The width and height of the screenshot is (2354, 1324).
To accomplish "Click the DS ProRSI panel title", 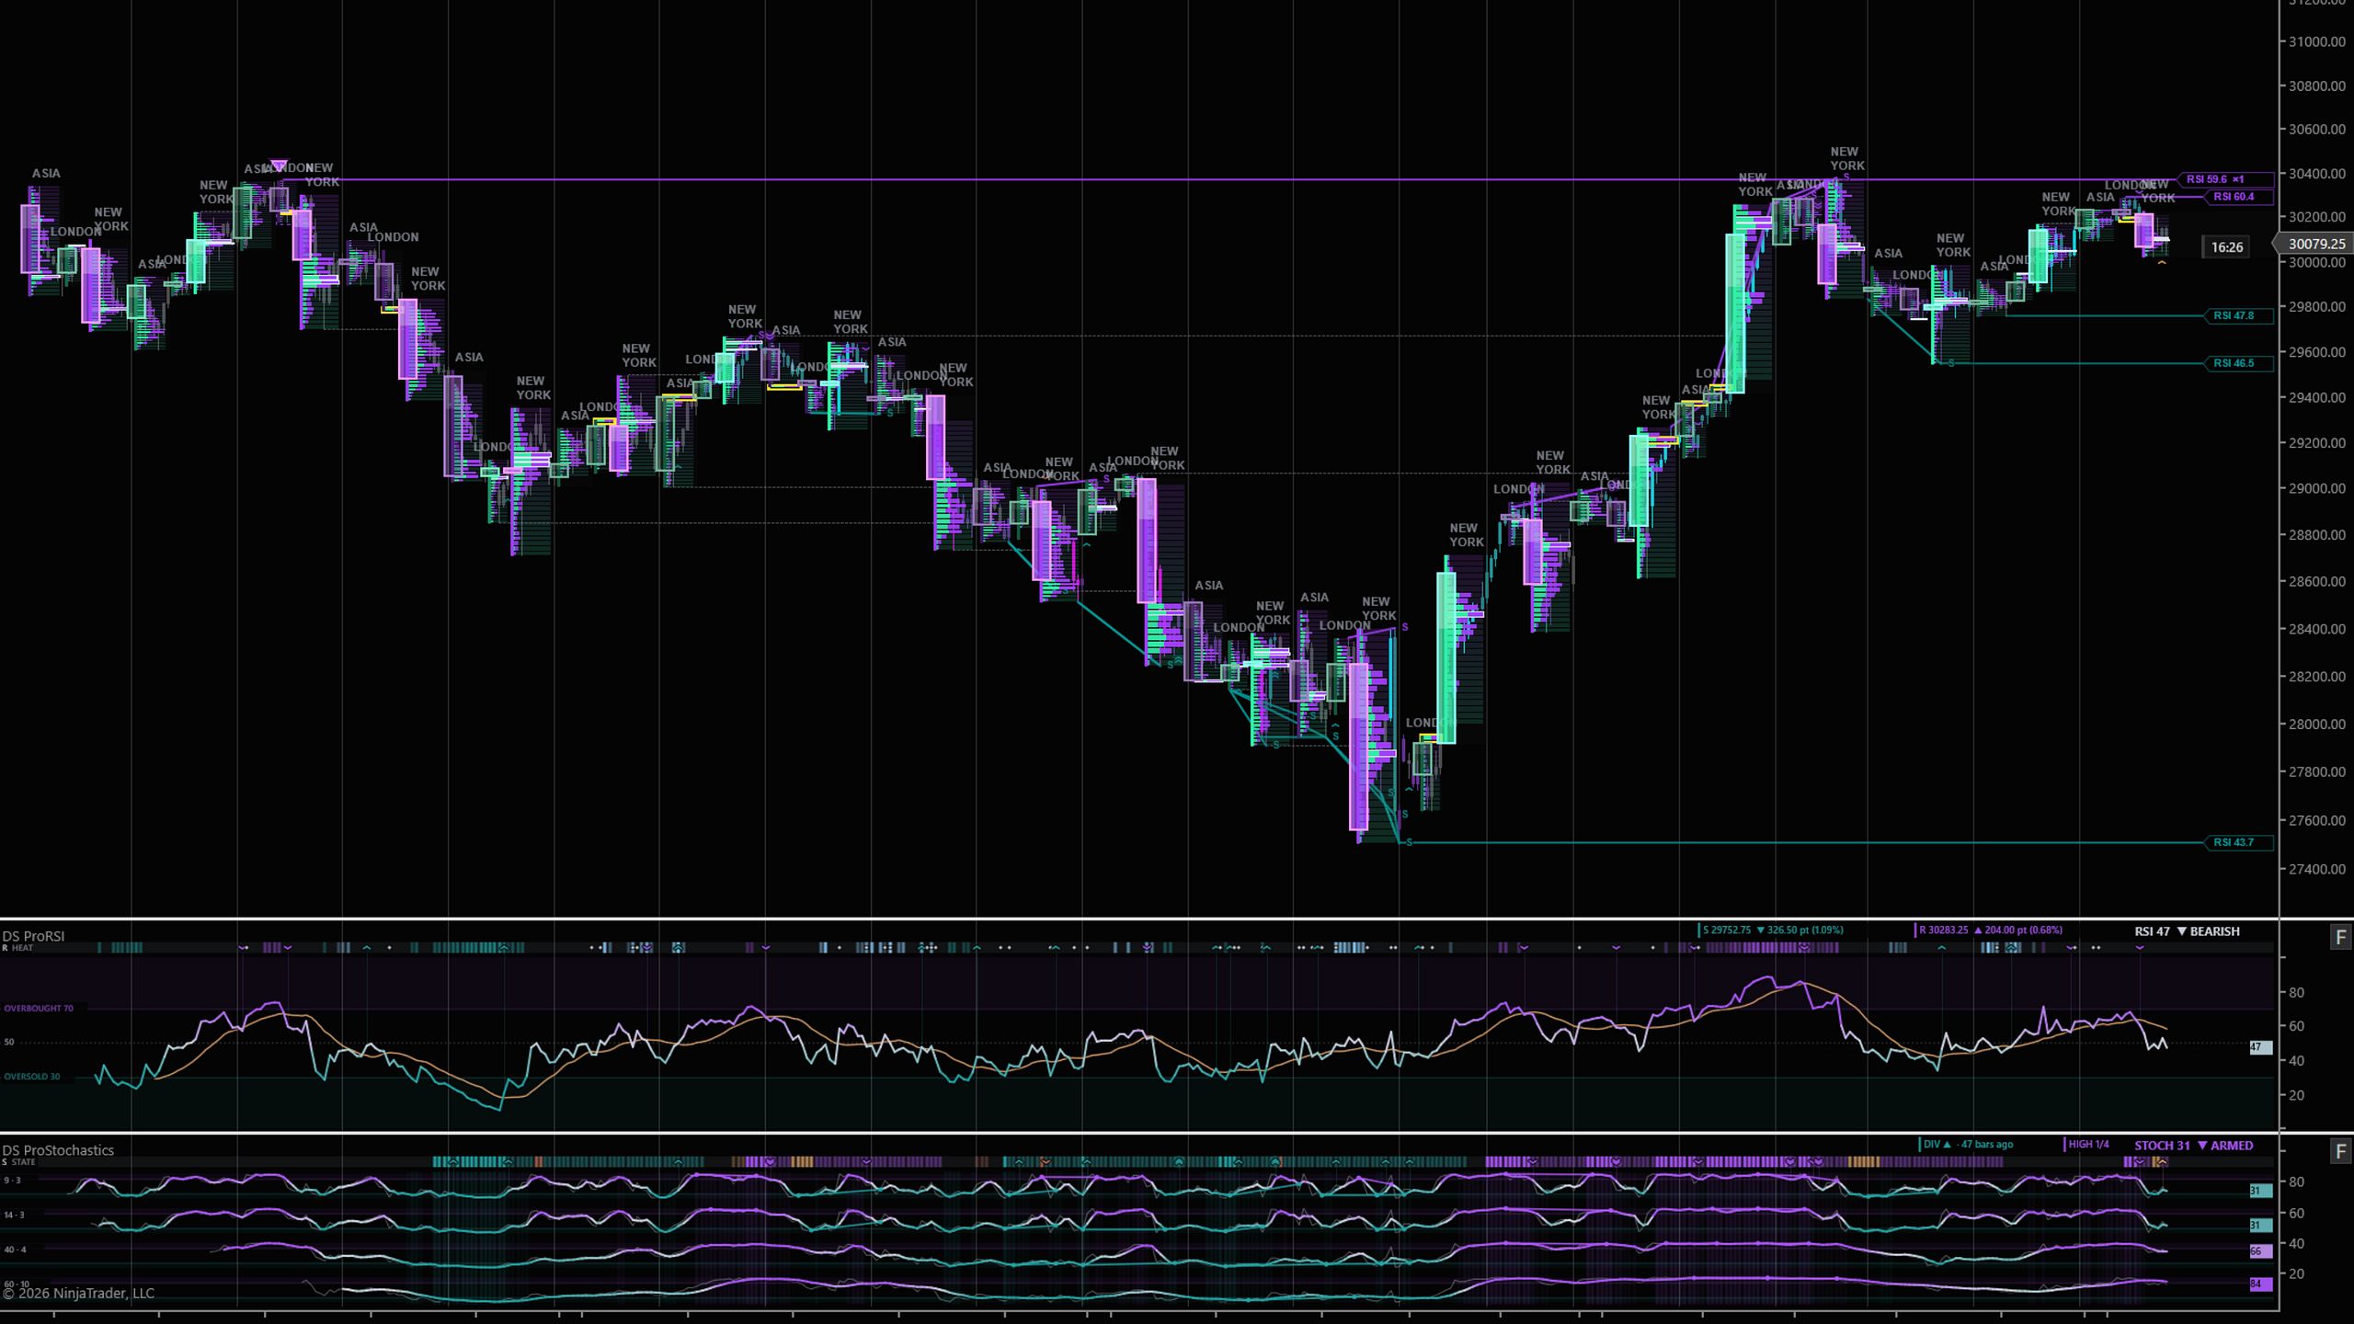I will coord(33,936).
